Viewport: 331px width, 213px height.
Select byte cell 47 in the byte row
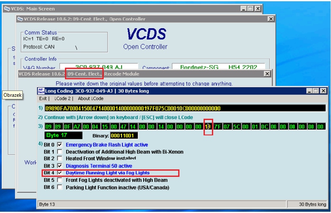[x=123, y=127]
